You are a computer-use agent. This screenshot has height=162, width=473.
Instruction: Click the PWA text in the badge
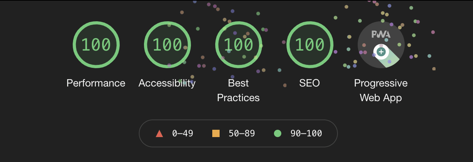coord(381,34)
